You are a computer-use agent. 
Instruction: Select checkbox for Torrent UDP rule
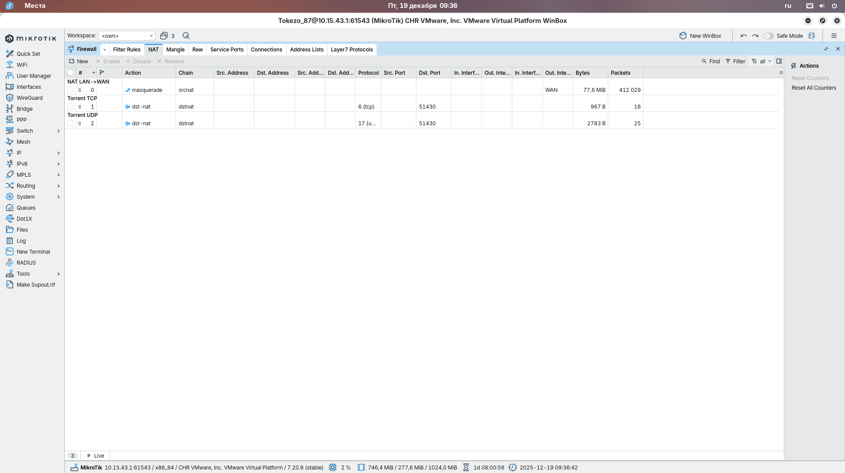click(x=70, y=123)
